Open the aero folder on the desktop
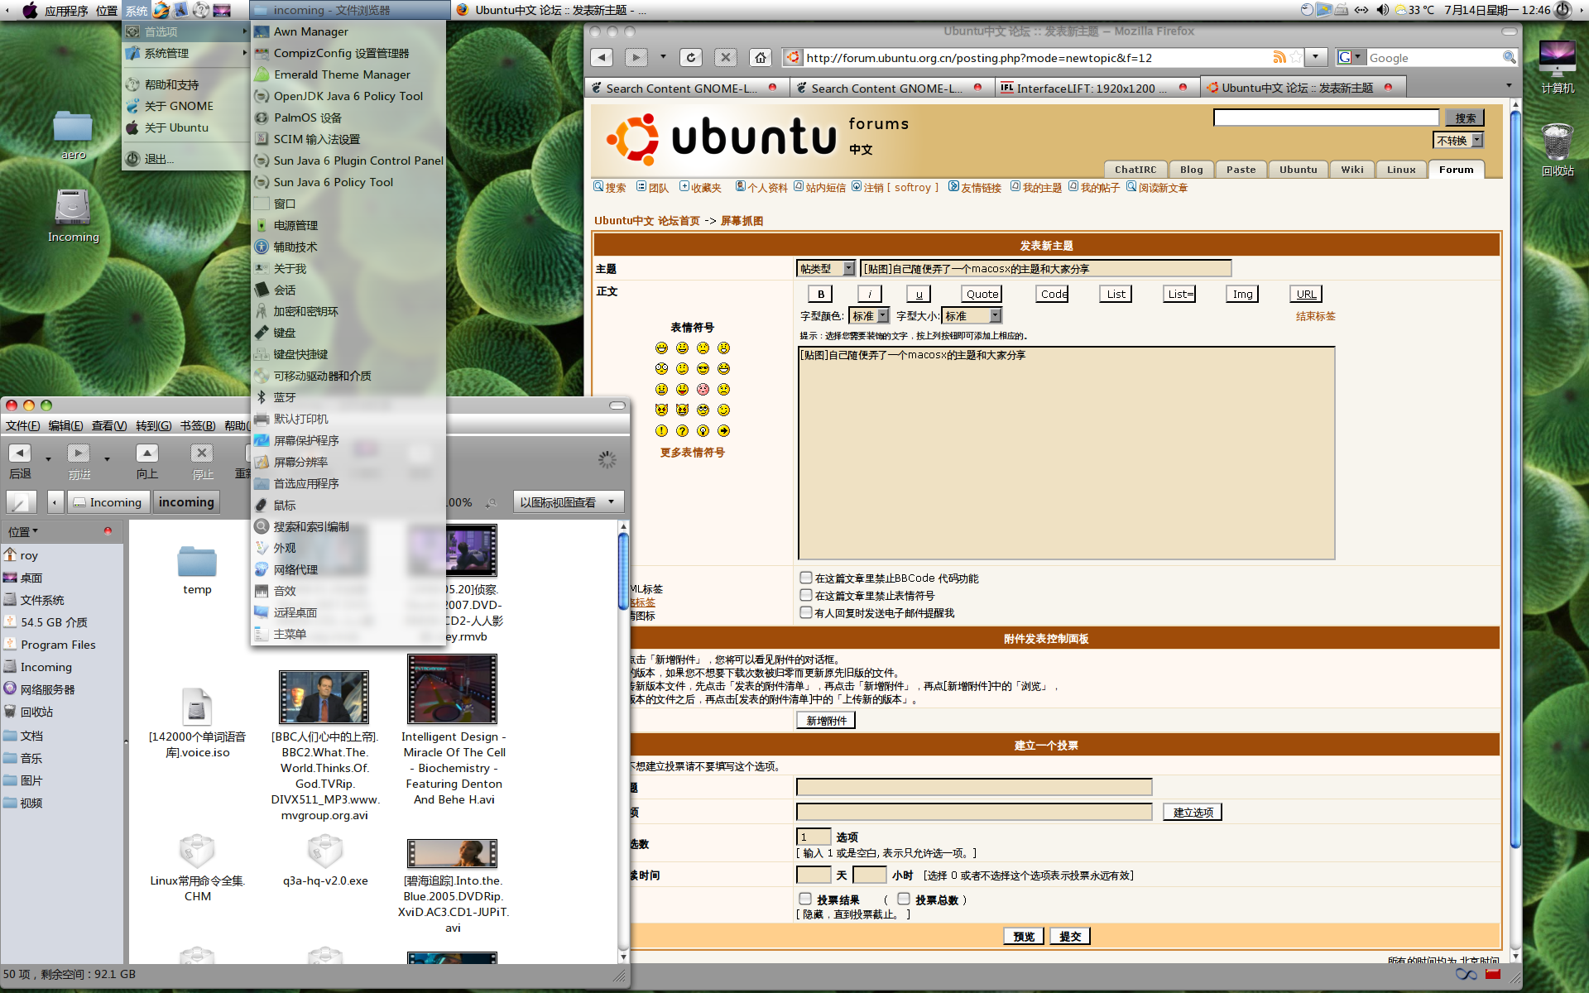1589x993 pixels. point(73,127)
